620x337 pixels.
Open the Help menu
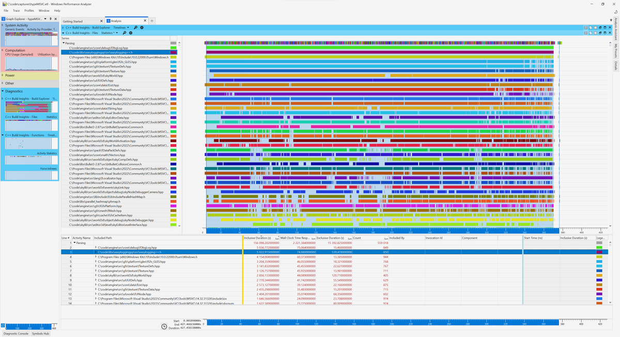coord(57,10)
